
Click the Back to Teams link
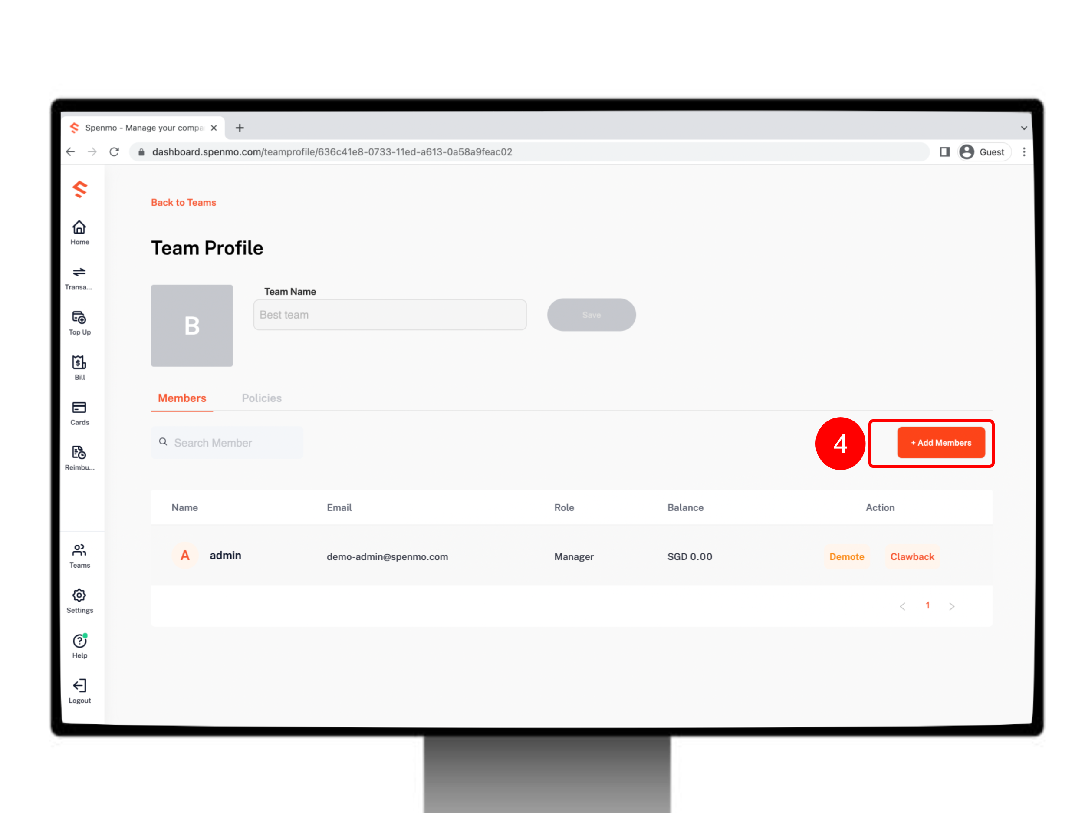tap(183, 201)
